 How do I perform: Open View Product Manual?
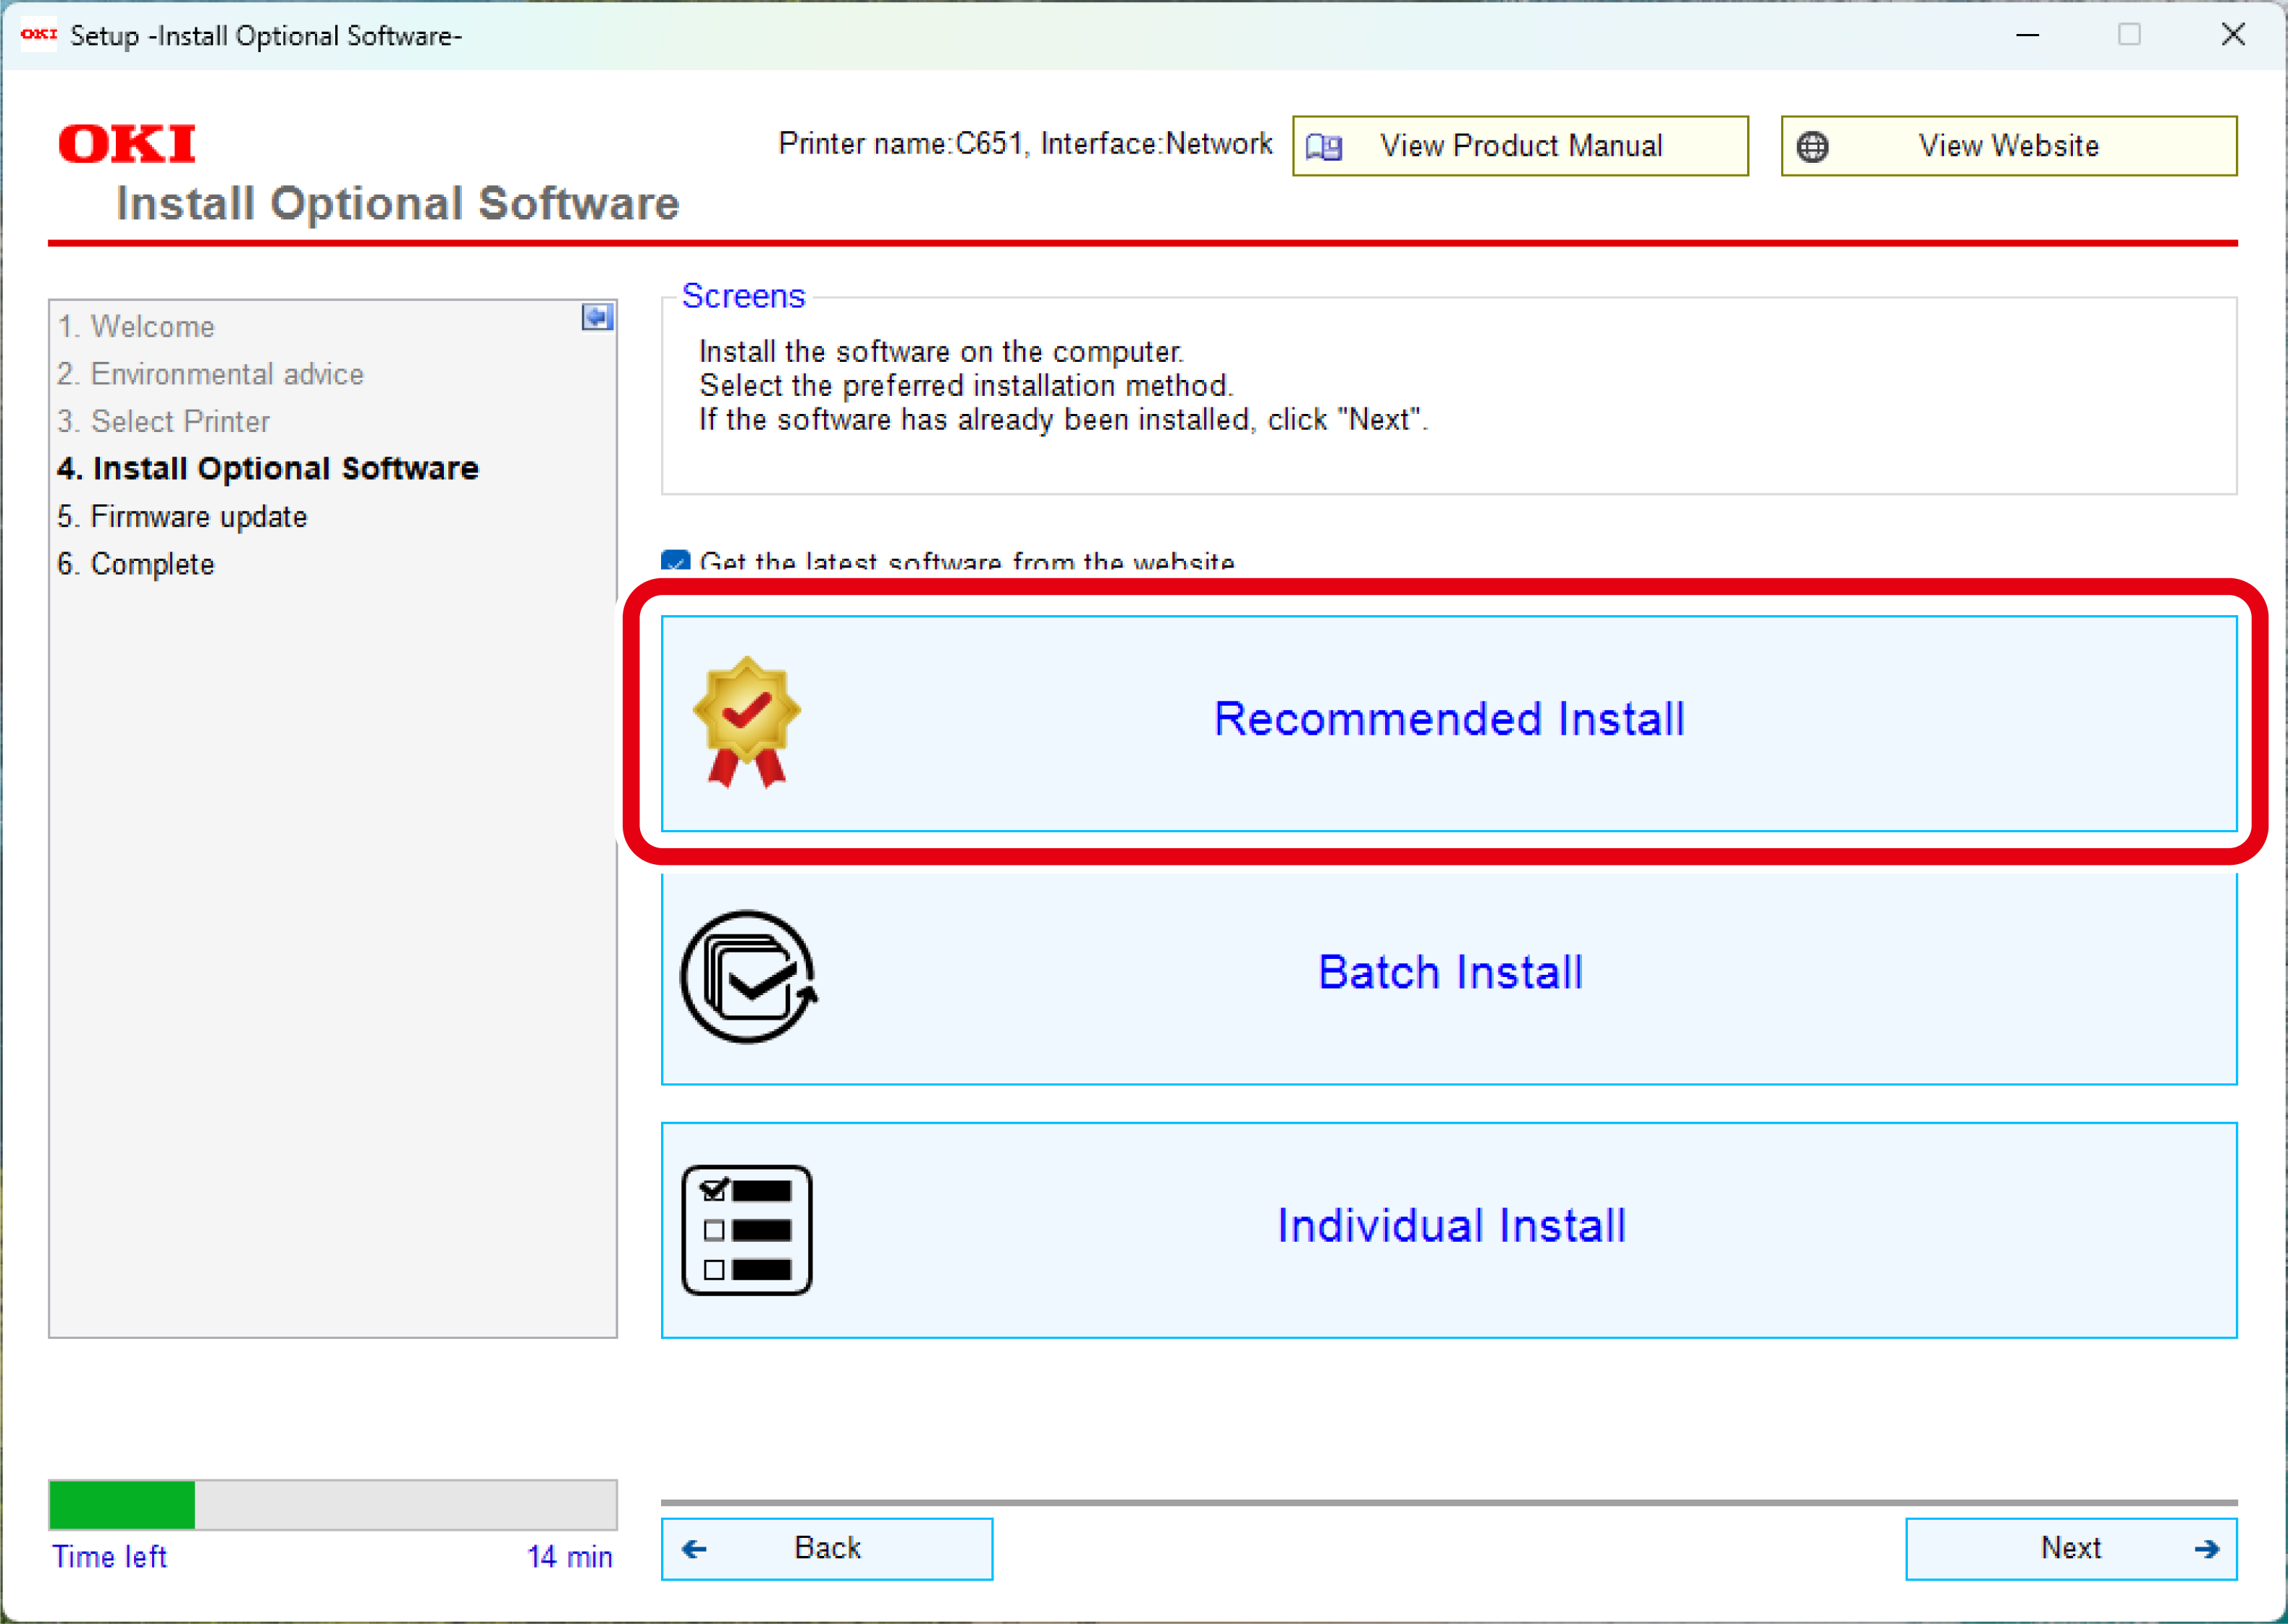[1520, 146]
